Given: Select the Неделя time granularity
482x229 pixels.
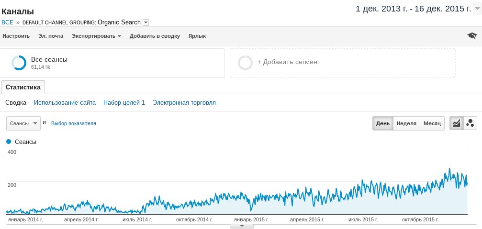Looking at the screenshot, I should pyautogui.click(x=406, y=123).
